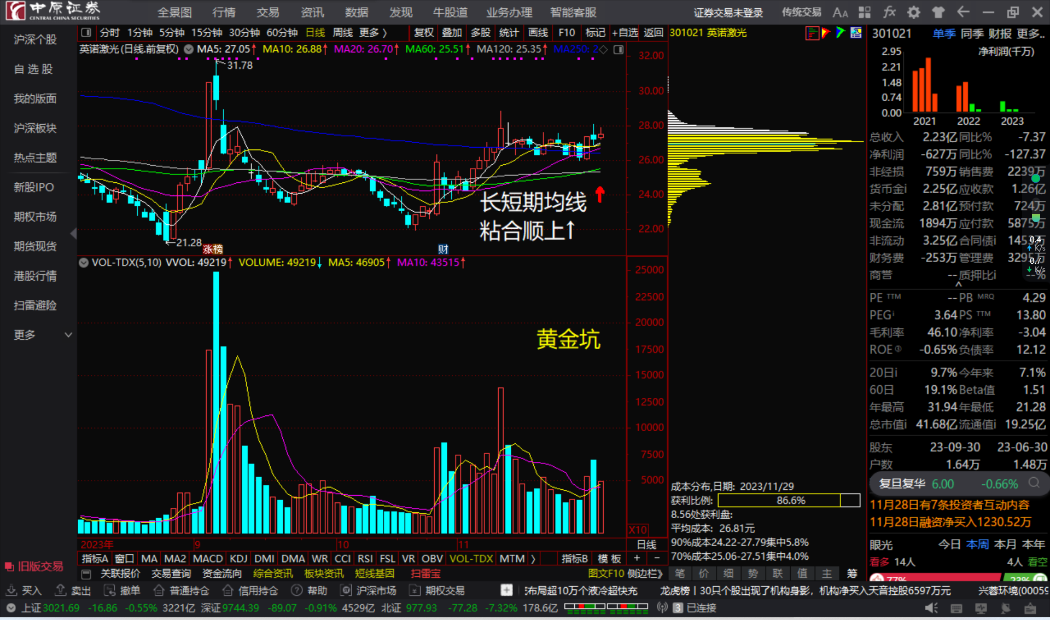Switch to the MACD indicator tab
Viewport: 1050px width, 620px height.
[x=208, y=559]
